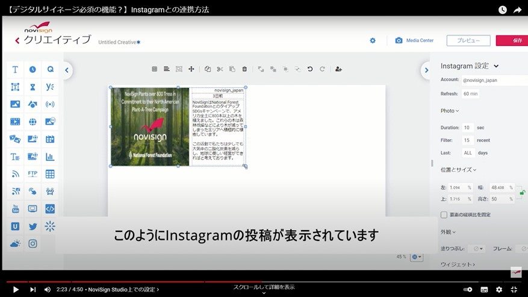Open the zoom options dropdown beside 45 %
The height and width of the screenshot is (297, 528).
pos(417,257)
